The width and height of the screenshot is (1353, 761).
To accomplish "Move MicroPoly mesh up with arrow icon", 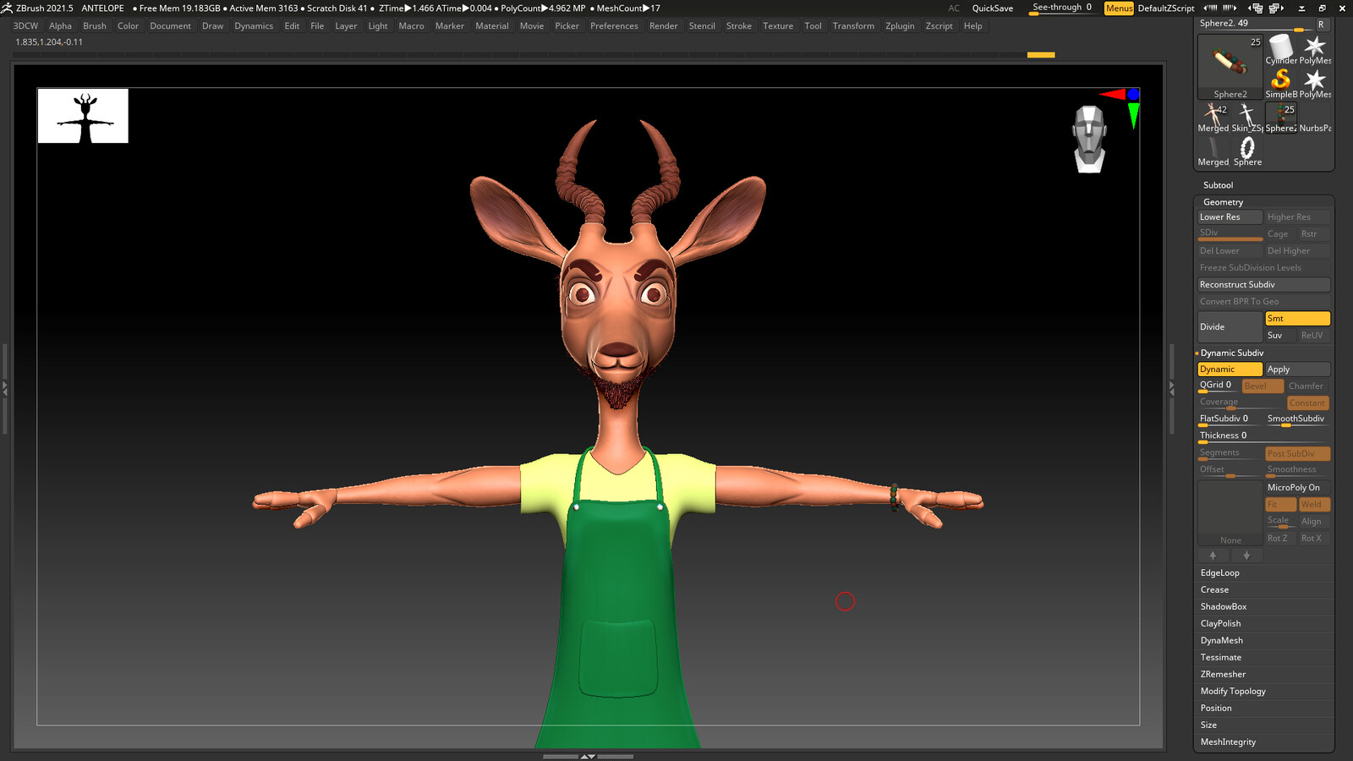I will coord(1213,556).
